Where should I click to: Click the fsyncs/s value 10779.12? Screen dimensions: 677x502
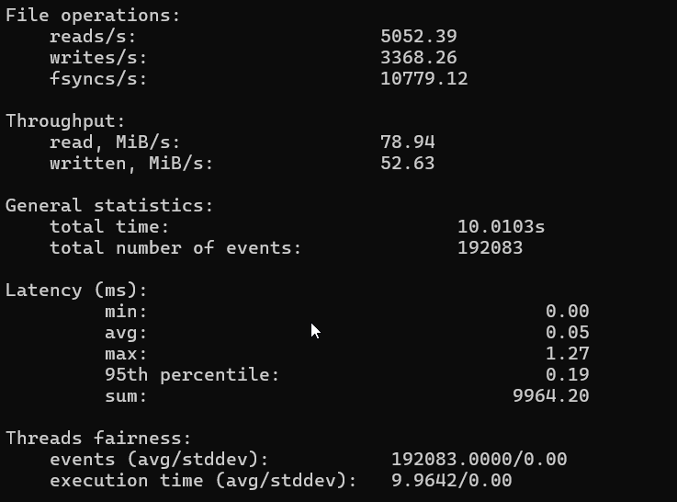[x=424, y=79]
